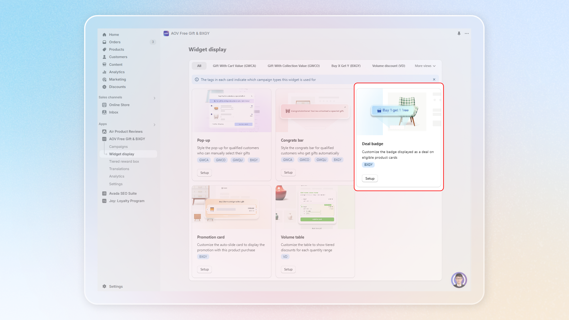Click the Online Store icon
The width and height of the screenshot is (569, 320).
pos(104,105)
